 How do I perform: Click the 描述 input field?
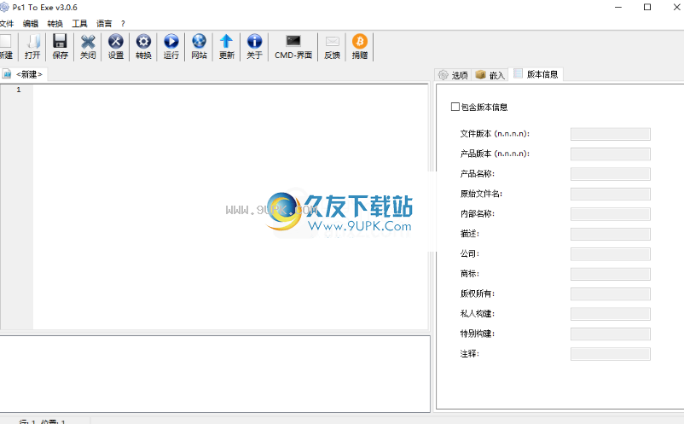pyautogui.click(x=611, y=235)
